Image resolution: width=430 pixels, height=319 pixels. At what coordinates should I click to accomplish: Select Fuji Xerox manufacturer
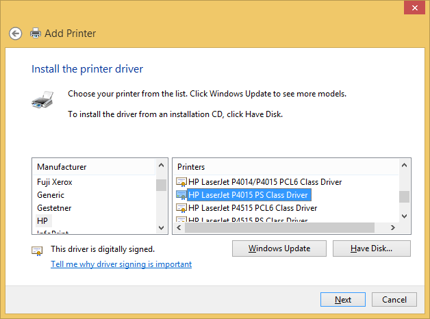tap(55, 182)
